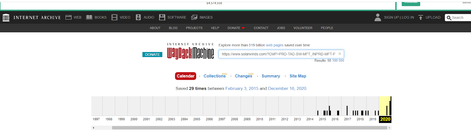The image size is (471, 134).
Task: Switch to the Changes tab
Action: [x=243, y=76]
